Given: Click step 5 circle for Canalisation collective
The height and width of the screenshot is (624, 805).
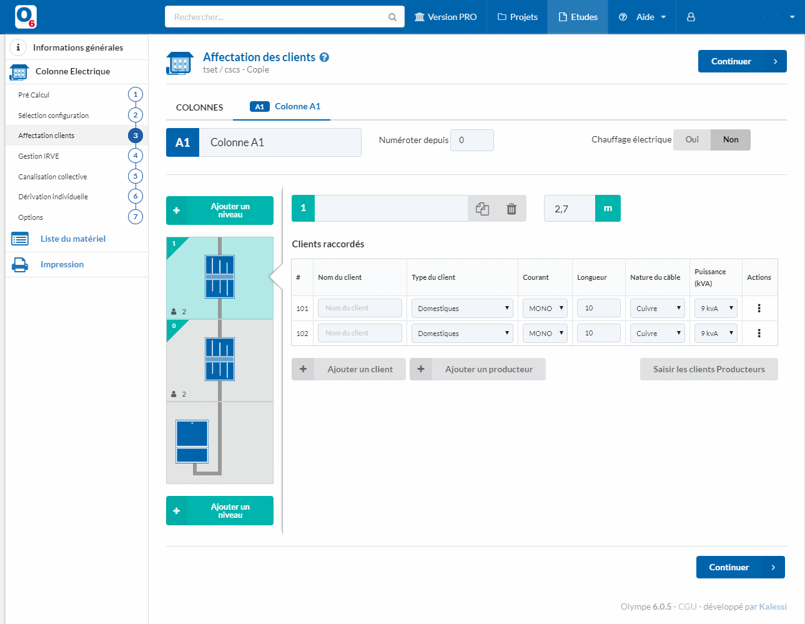Looking at the screenshot, I should (136, 176).
